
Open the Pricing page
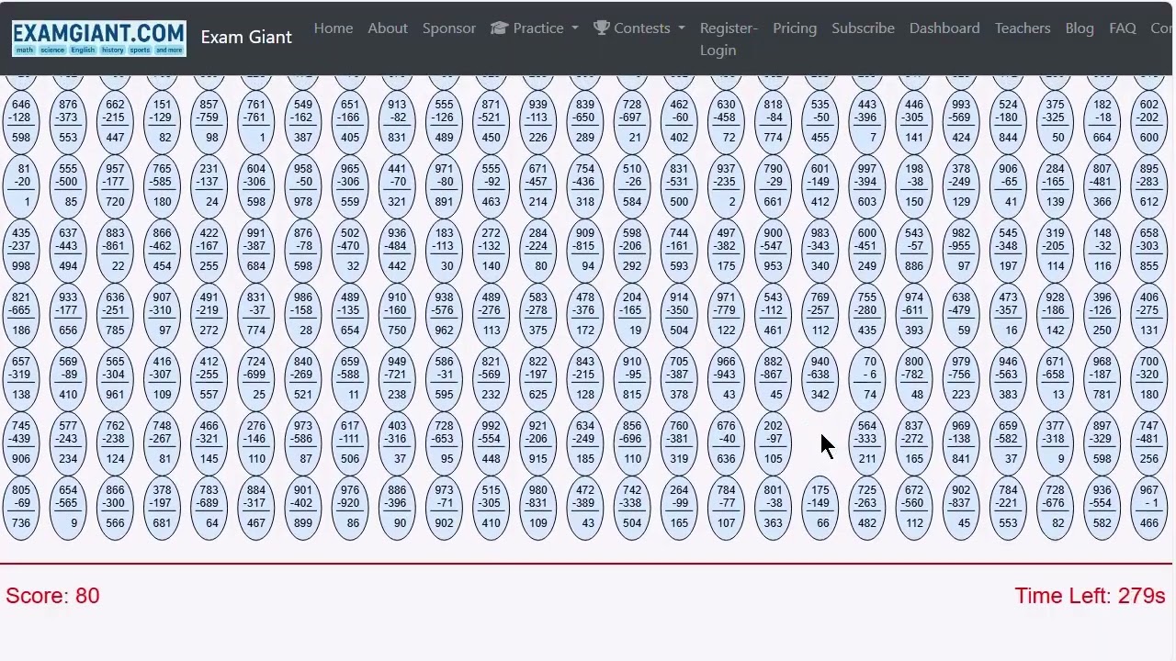795,28
